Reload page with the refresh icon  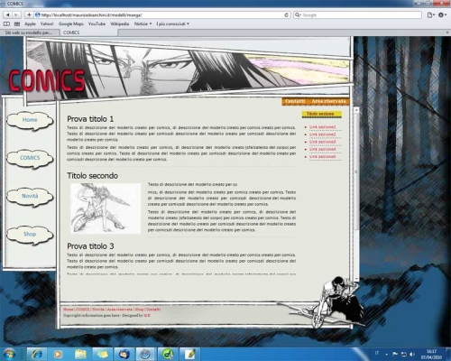pyautogui.click(x=287, y=14)
